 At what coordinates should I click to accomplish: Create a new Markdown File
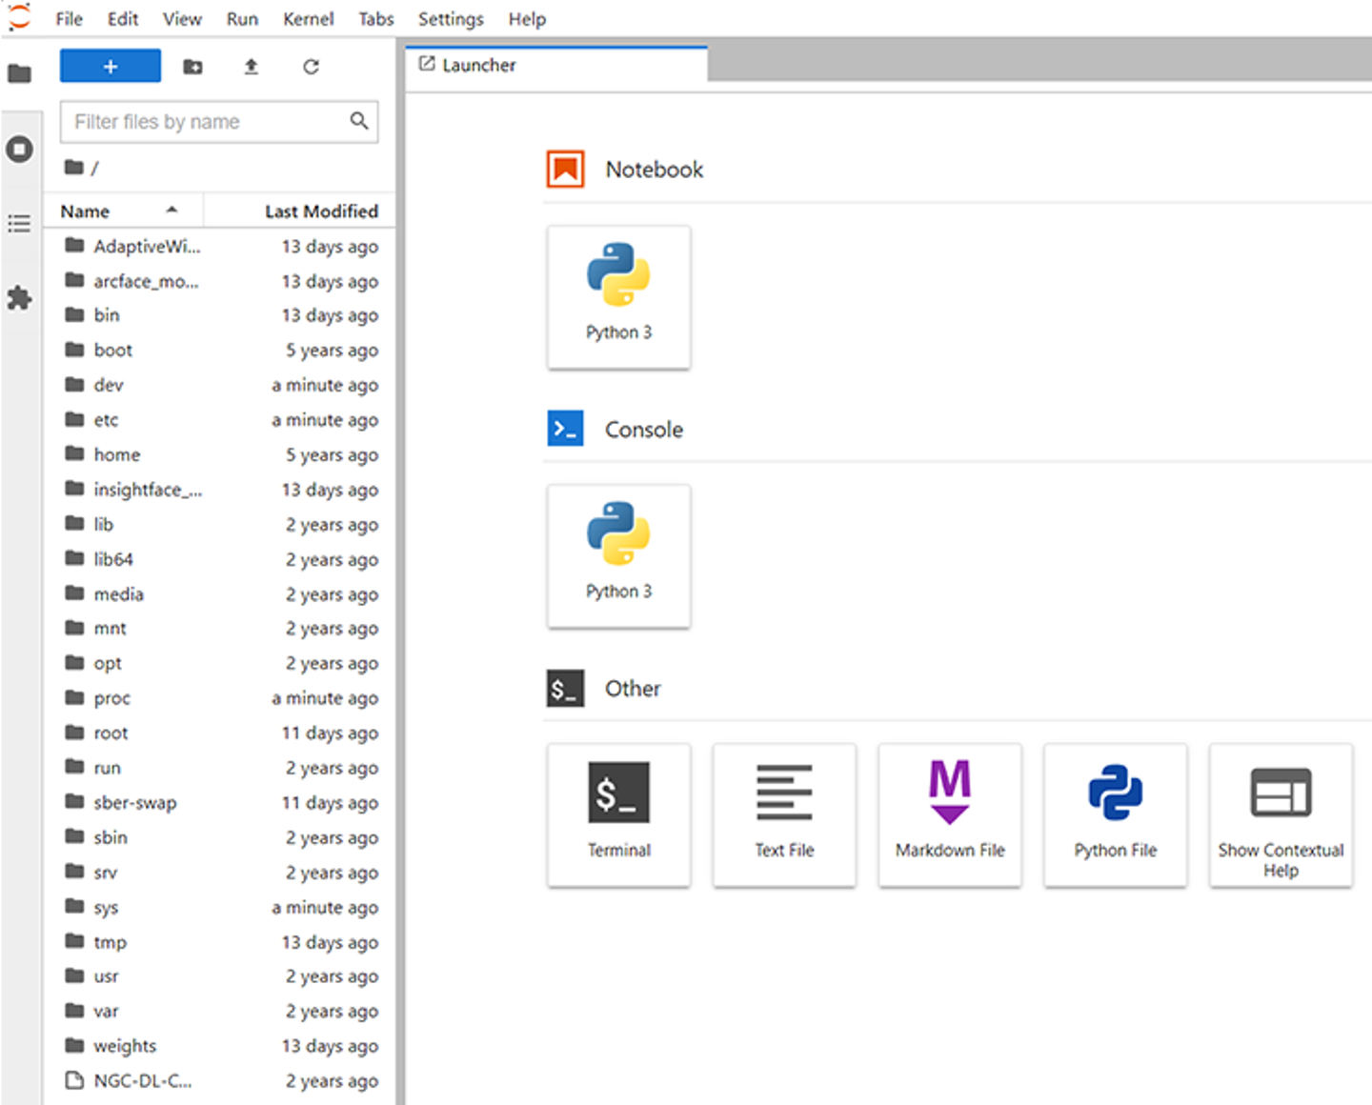point(949,814)
